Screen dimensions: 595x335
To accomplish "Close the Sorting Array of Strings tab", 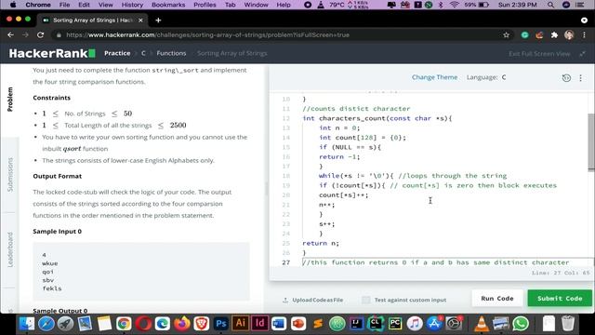I will point(140,20).
